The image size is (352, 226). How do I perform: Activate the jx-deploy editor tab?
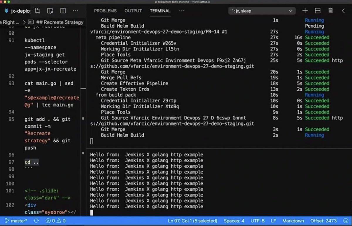[x=18, y=11]
